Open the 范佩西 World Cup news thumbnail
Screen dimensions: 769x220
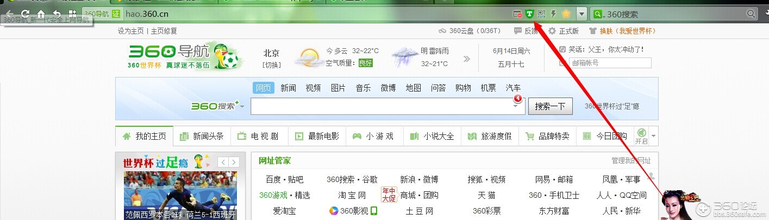180,196
